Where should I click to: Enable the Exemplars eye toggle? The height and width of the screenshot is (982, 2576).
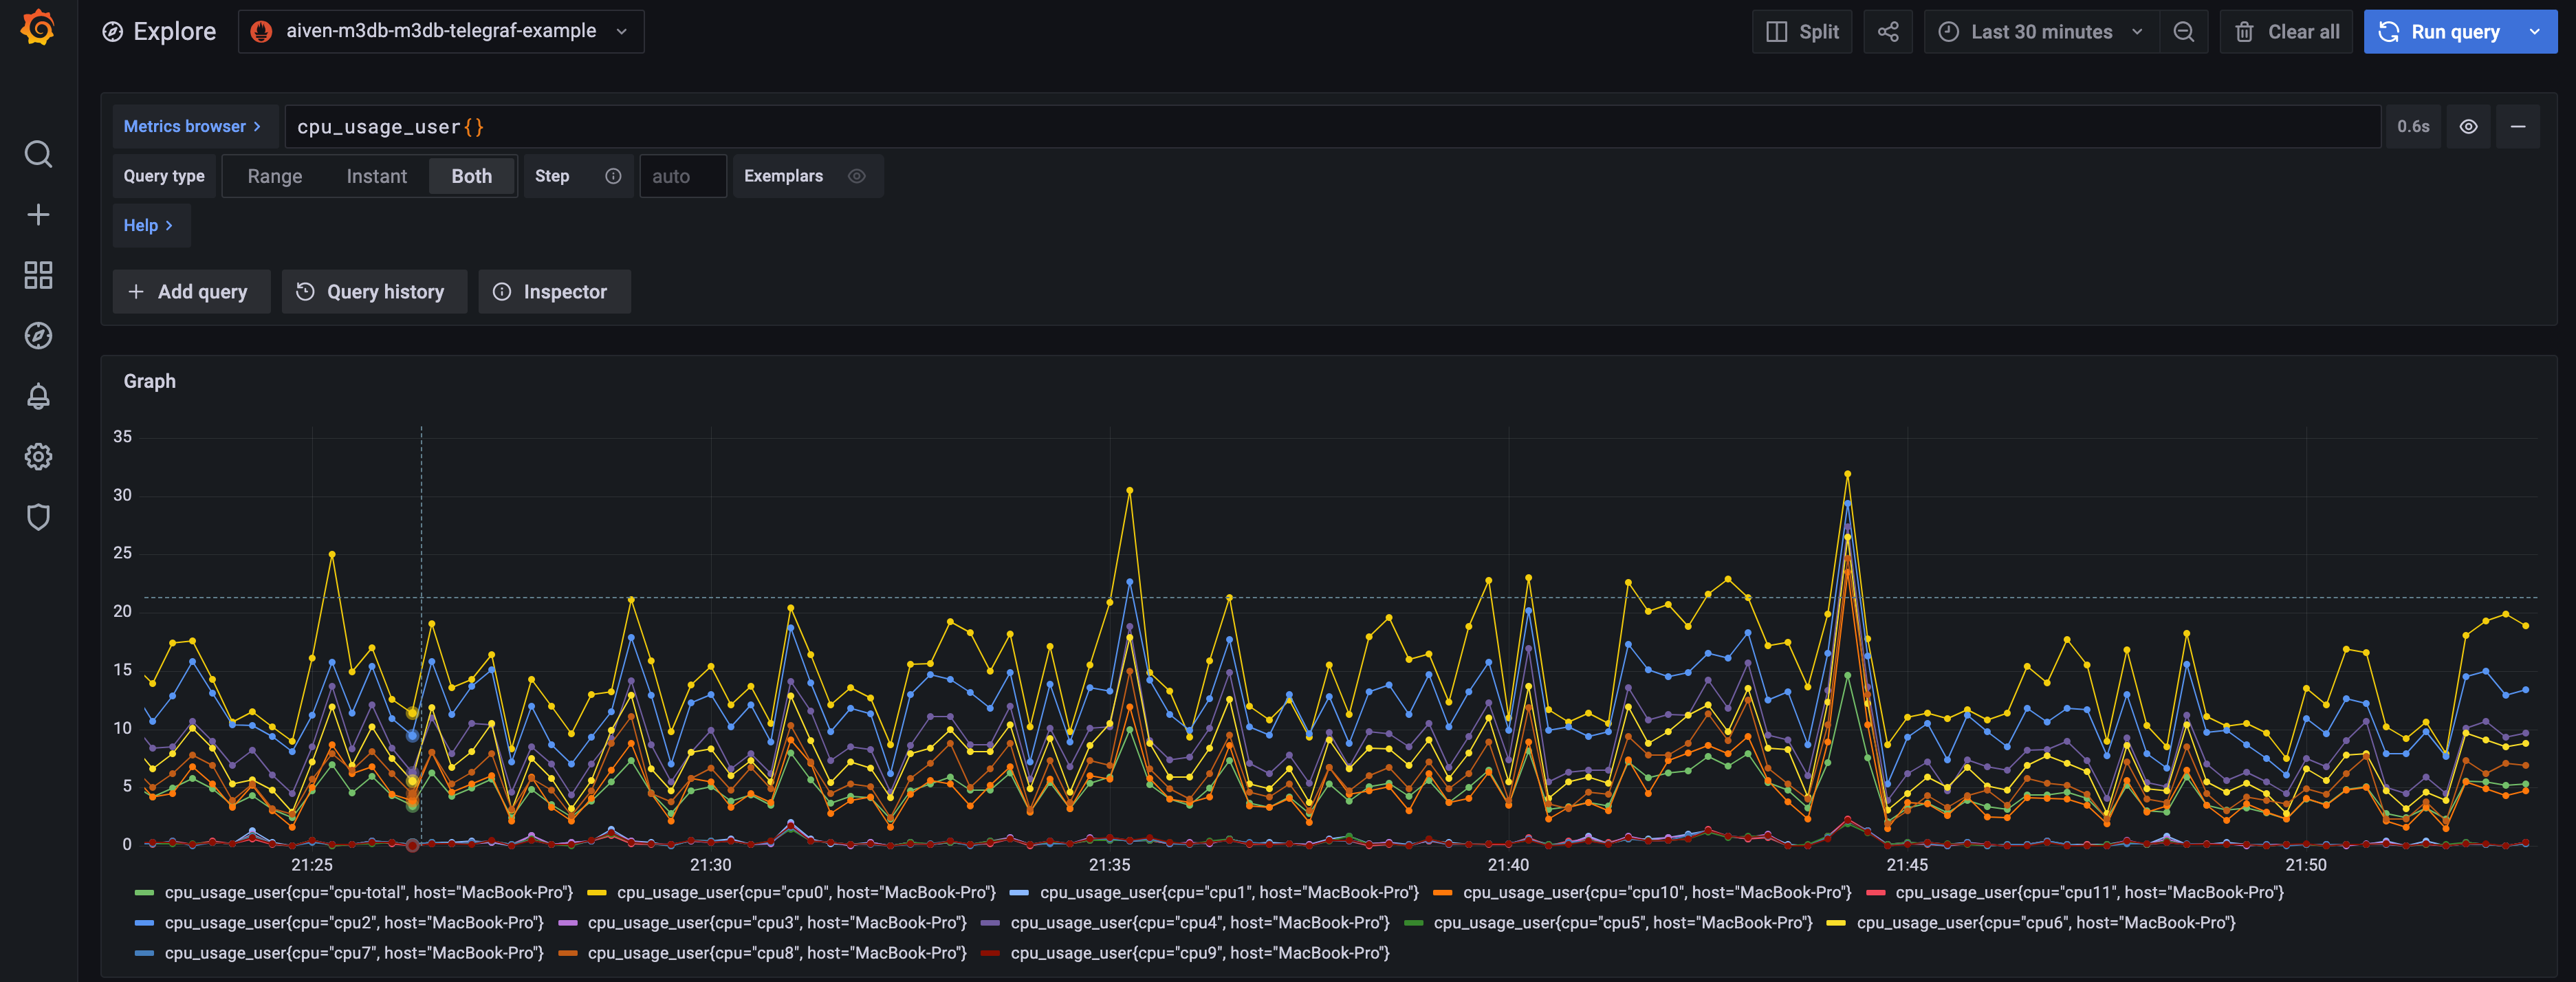[856, 176]
